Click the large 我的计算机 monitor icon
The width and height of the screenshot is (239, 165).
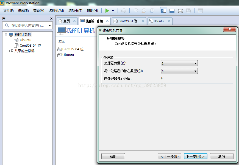tap(61, 31)
